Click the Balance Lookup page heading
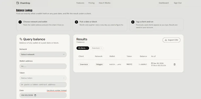 click(24, 10)
